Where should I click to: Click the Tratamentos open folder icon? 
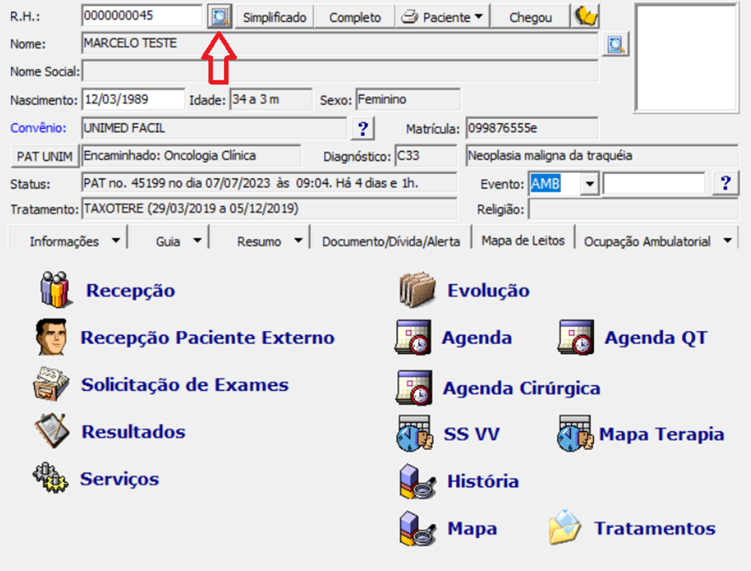point(565,528)
